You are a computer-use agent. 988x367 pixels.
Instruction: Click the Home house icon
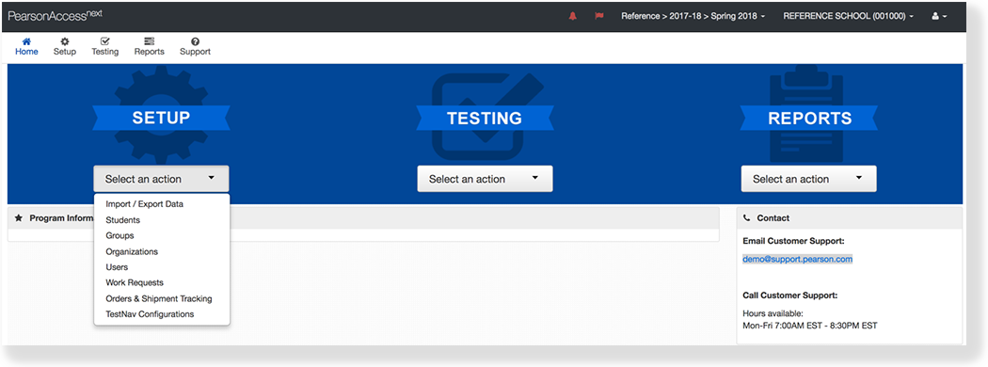(x=26, y=41)
